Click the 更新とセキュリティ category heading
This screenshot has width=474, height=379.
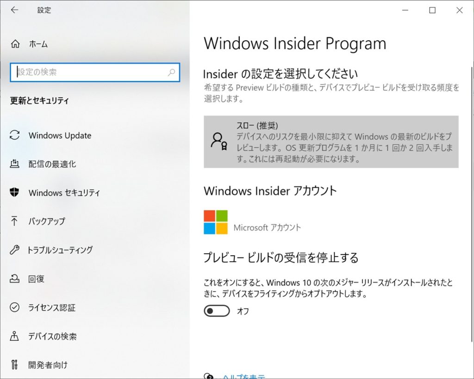pos(39,100)
